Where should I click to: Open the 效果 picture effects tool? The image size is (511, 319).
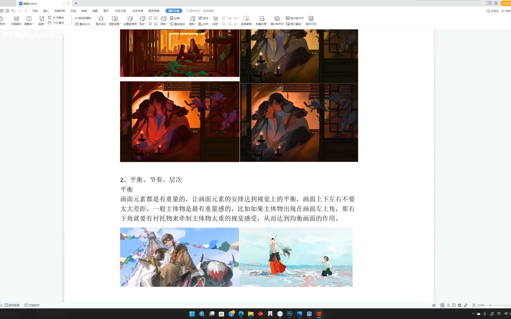(164, 21)
